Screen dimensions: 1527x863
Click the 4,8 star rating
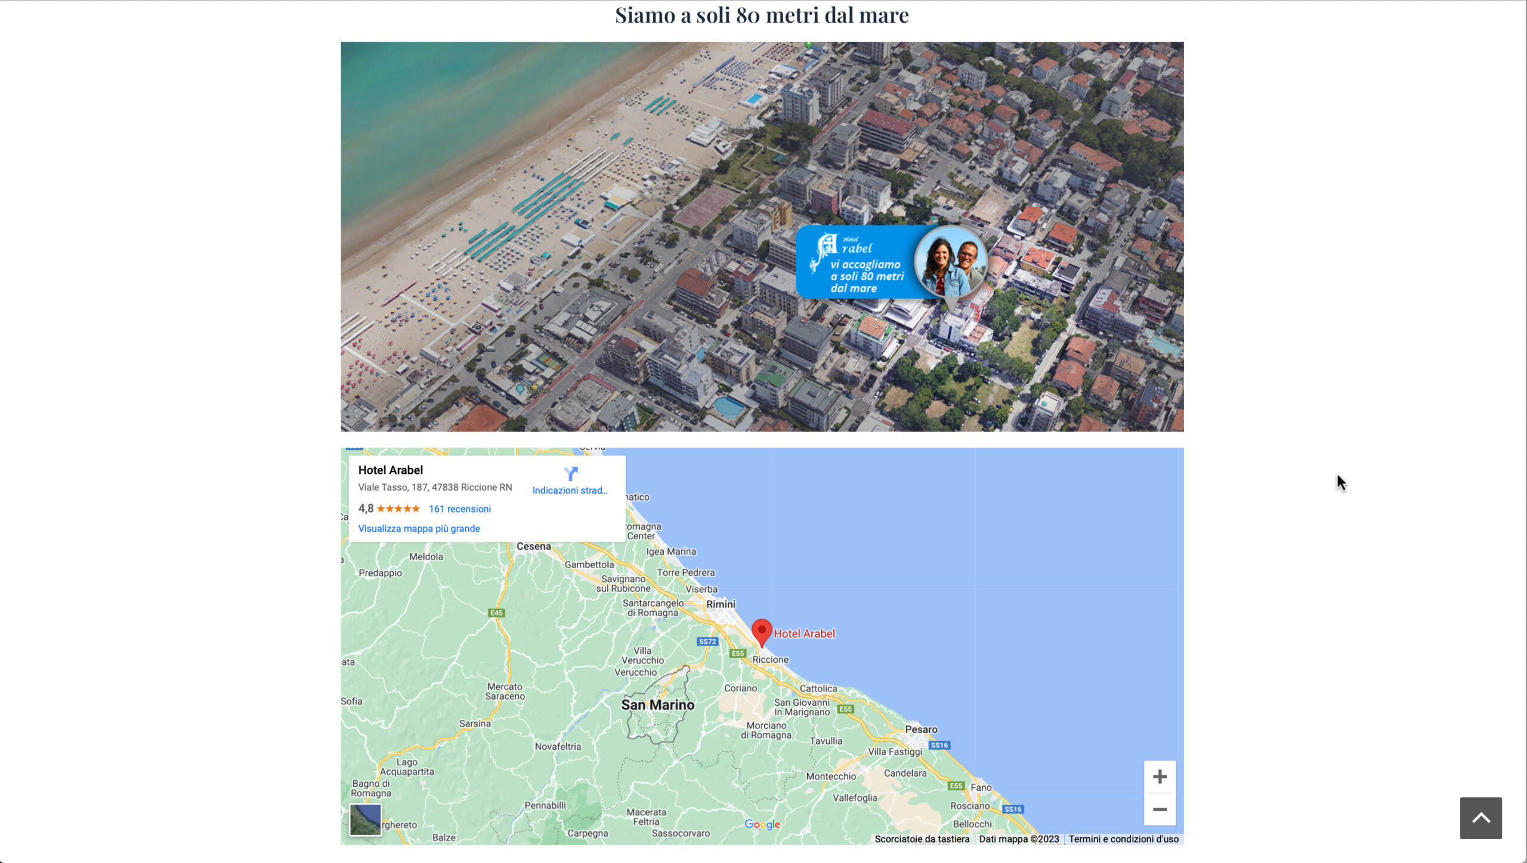[x=388, y=508]
